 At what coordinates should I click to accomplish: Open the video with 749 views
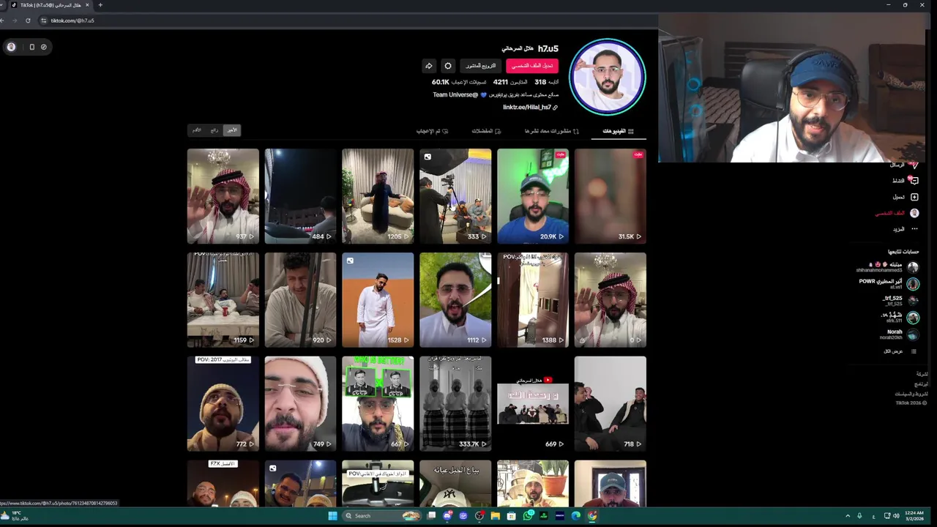(300, 404)
